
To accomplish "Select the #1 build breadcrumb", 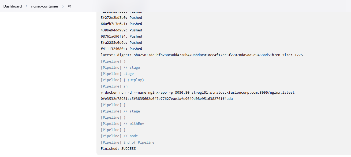I will click(69, 6).
